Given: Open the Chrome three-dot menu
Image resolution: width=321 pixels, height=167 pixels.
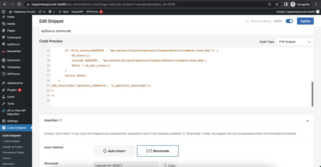Looking at the screenshot, I should (316, 4).
